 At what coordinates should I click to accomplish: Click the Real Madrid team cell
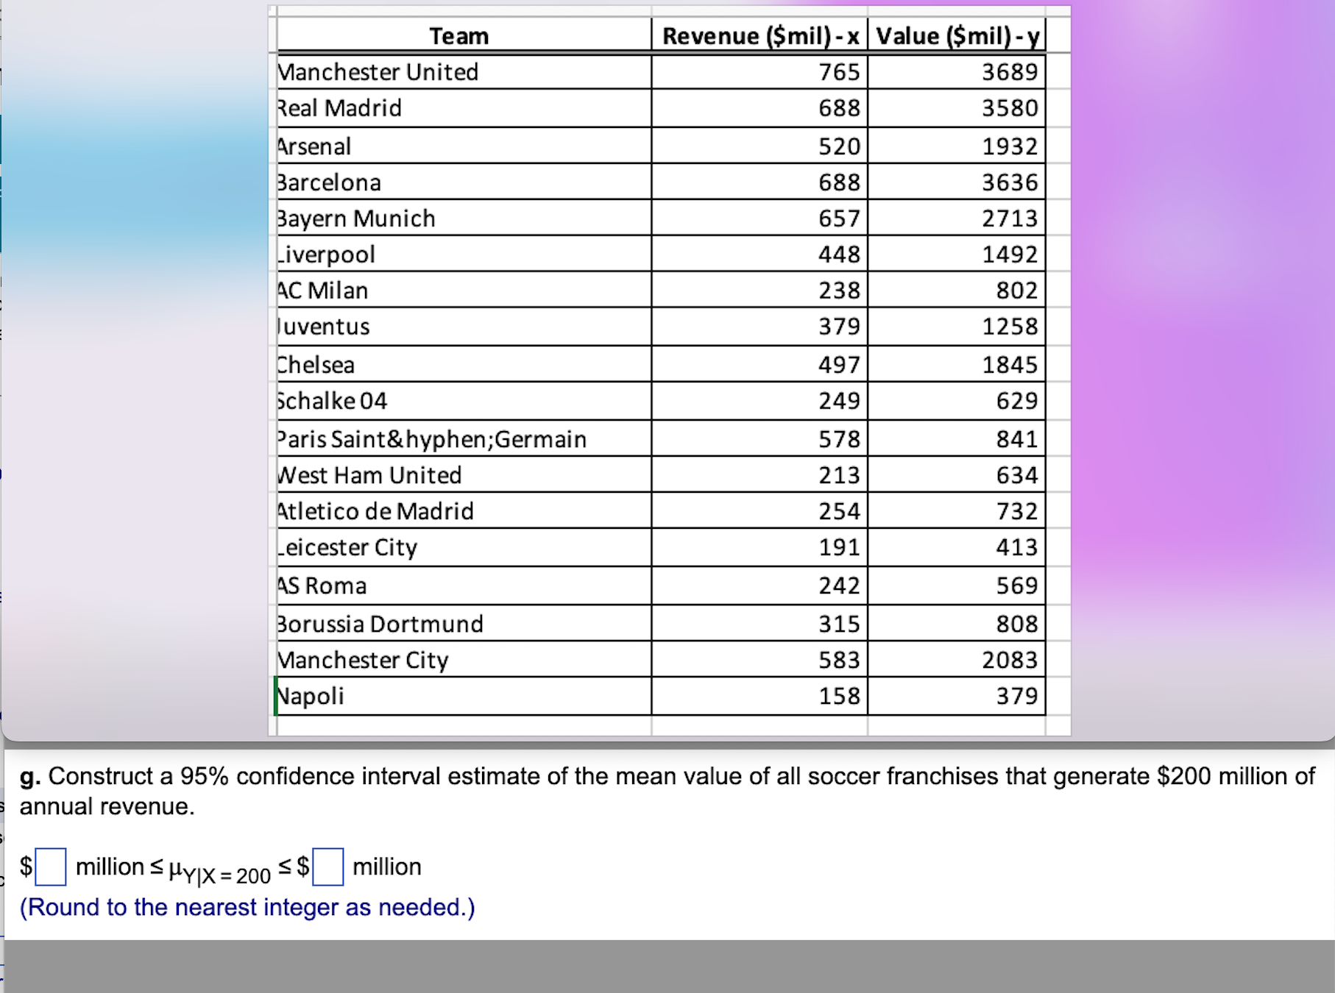pyautogui.click(x=464, y=108)
